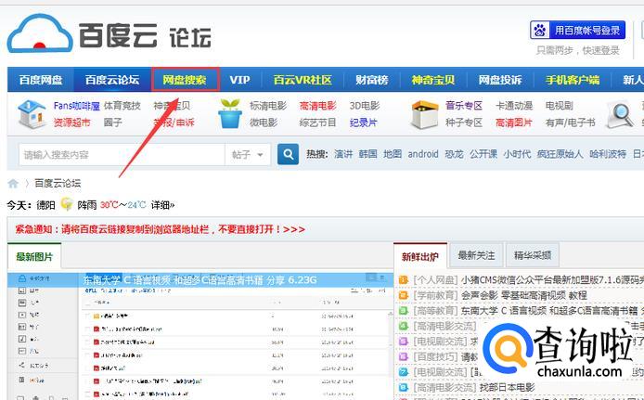Open 微电影 forum link

click(264, 123)
